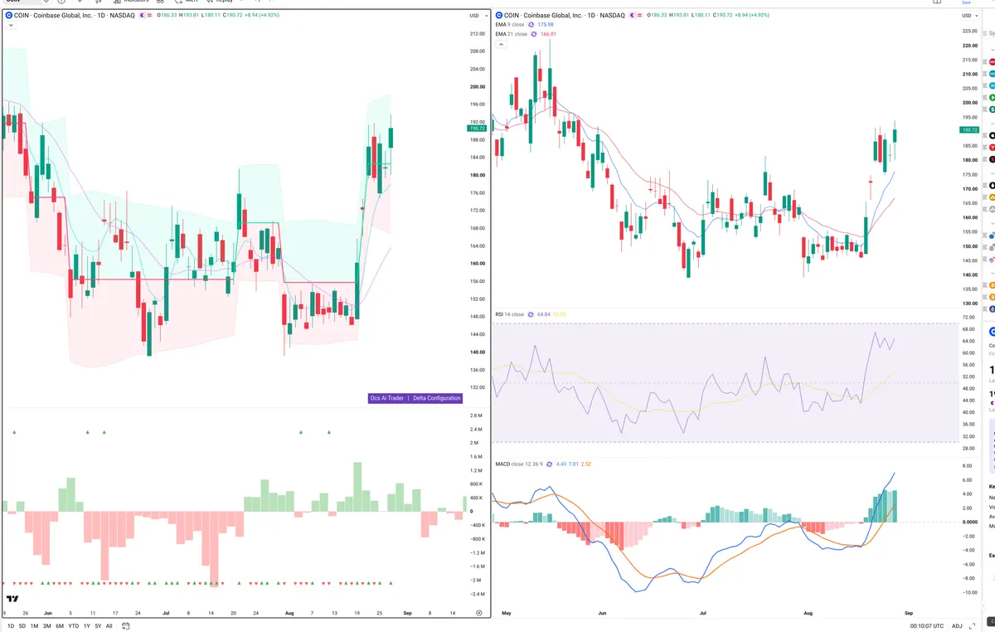This screenshot has width=995, height=632.
Task: Select the 1M time range
Action: click(34, 625)
